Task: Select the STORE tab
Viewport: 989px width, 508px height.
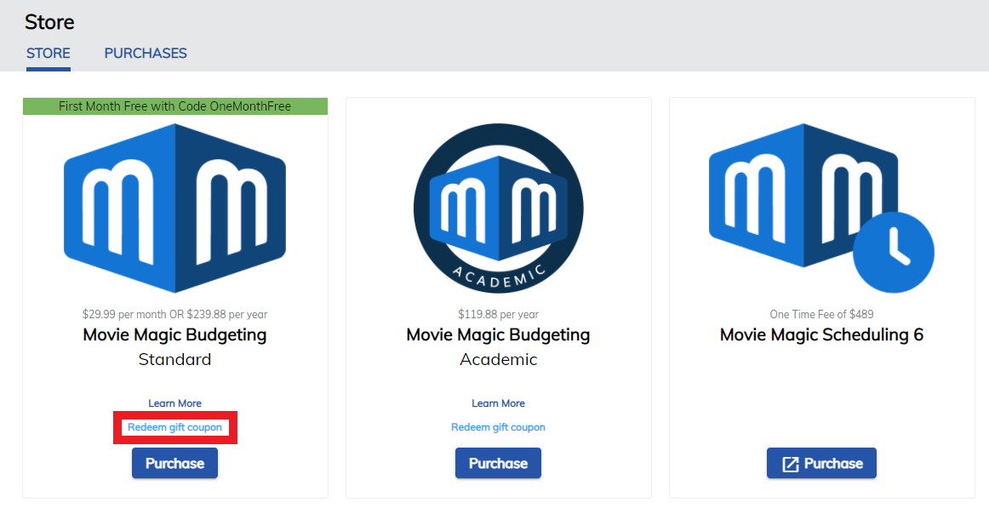Action: pyautogui.click(x=48, y=53)
